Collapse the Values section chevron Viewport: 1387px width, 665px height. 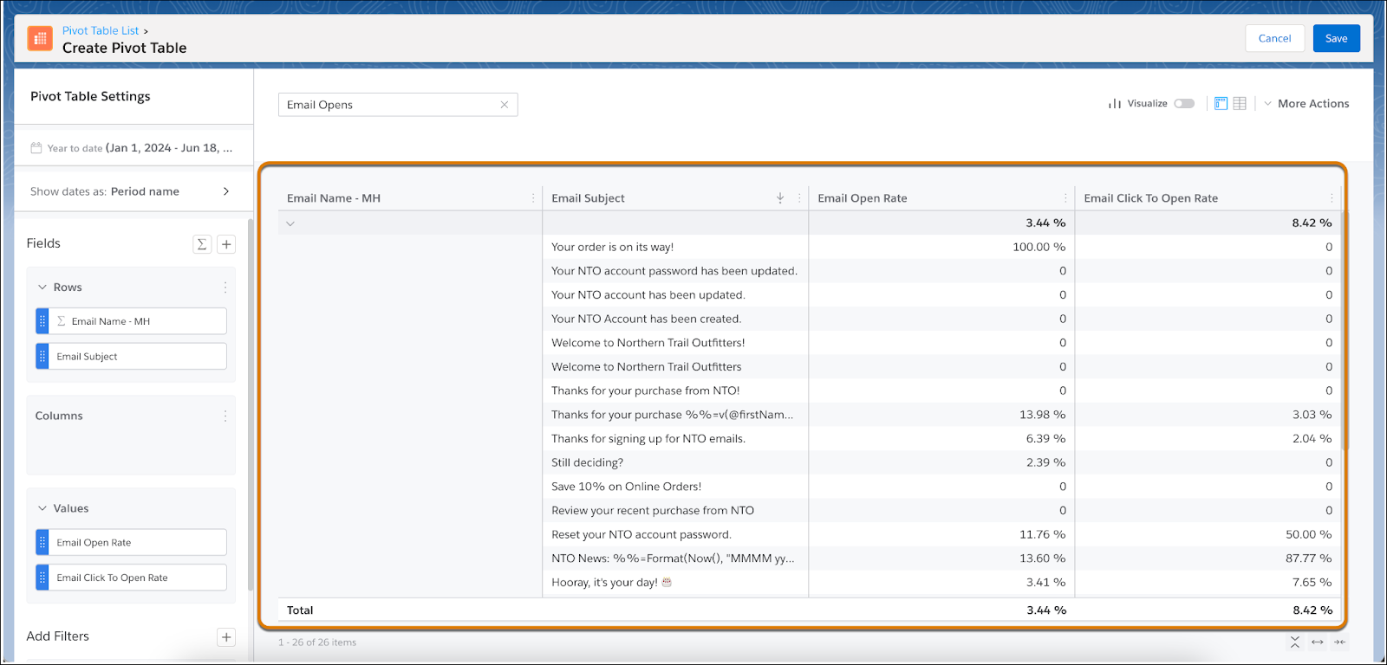pyautogui.click(x=42, y=508)
